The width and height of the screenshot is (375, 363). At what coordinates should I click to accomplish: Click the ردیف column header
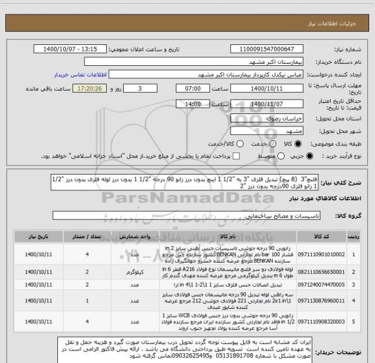point(354,237)
